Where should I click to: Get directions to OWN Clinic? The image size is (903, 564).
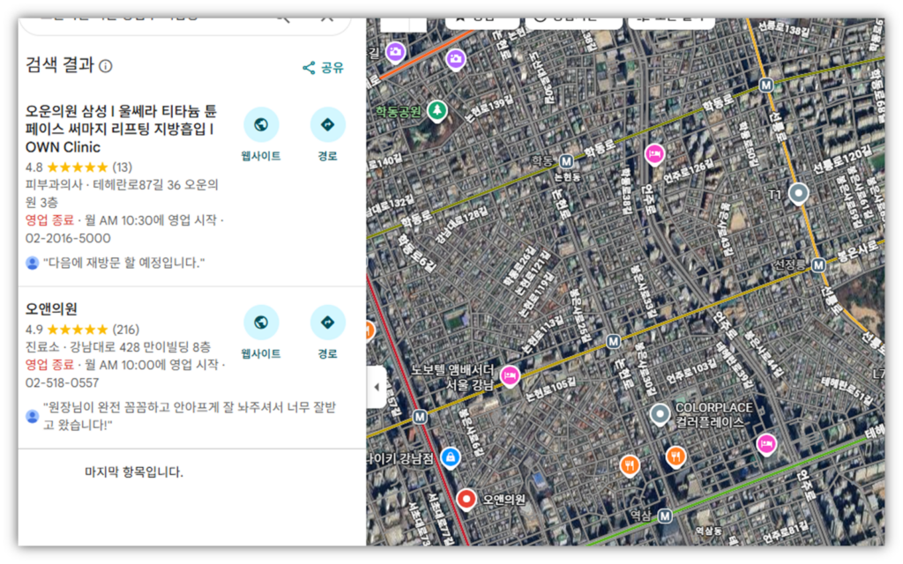click(328, 125)
